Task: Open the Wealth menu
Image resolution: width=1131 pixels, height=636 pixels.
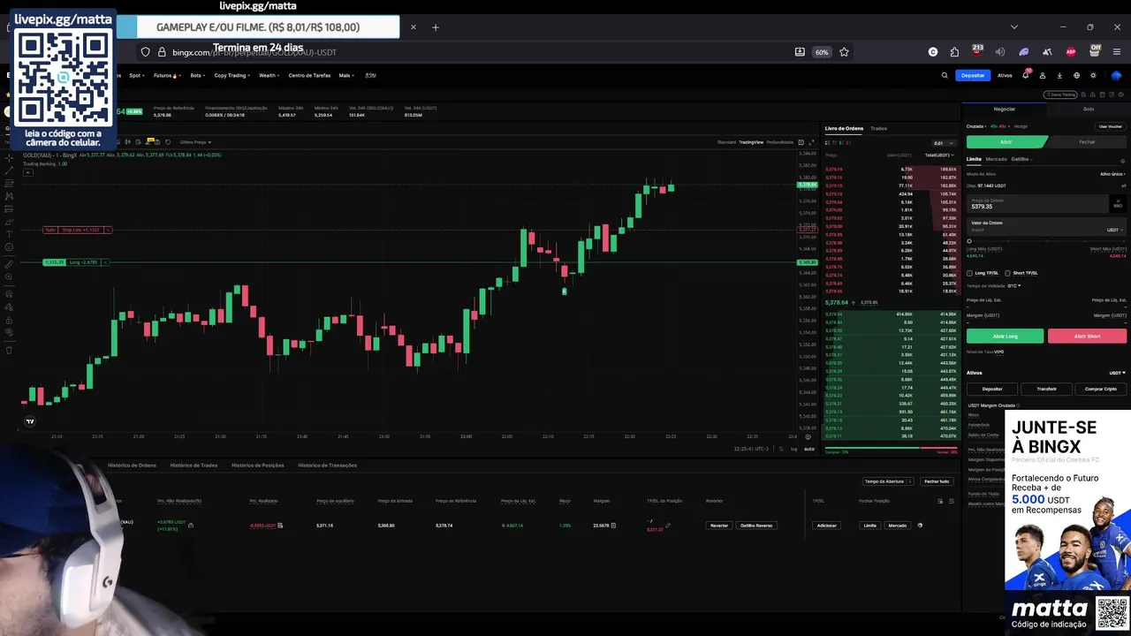Action: pos(269,75)
